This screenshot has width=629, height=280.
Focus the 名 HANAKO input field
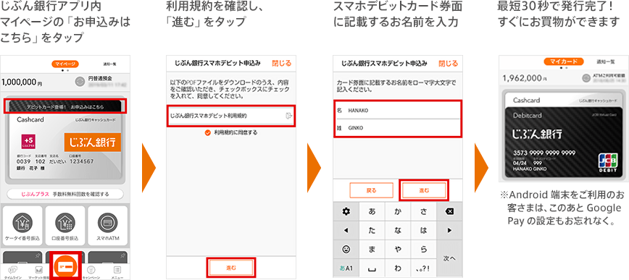click(x=398, y=110)
